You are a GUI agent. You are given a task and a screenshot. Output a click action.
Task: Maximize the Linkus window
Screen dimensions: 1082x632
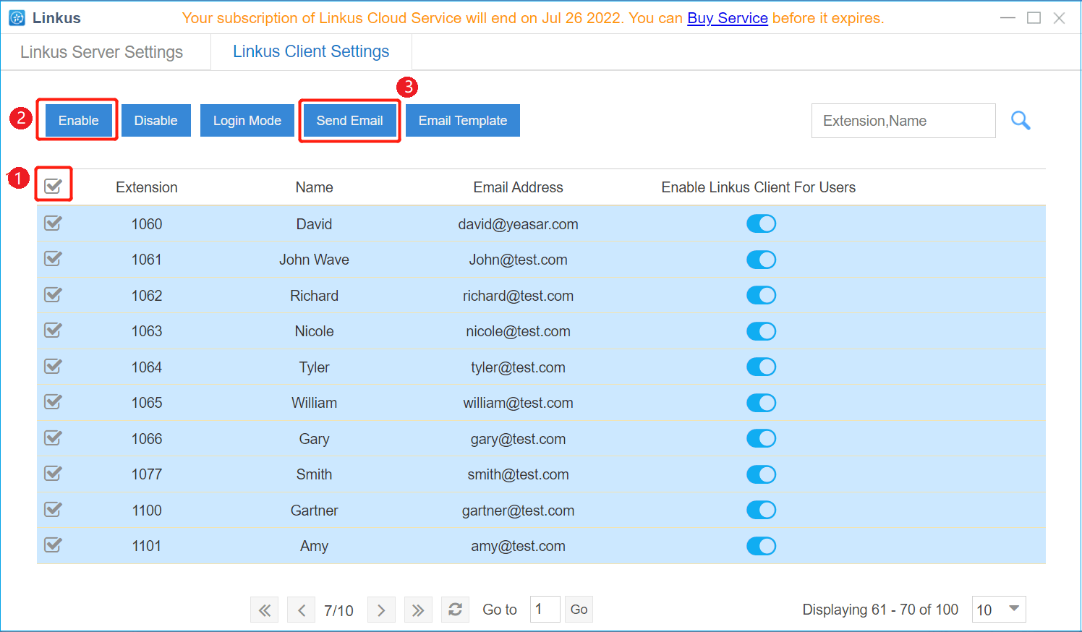[x=1034, y=18]
